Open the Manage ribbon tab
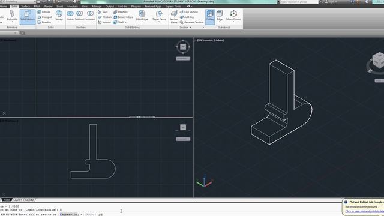384x216 pixels. coord(97,7)
